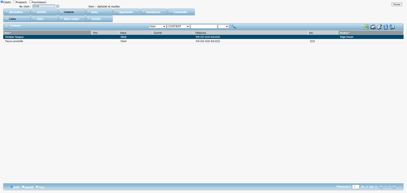
Task: Click the phone number for Christian Tanguay
Action: [x=208, y=37]
